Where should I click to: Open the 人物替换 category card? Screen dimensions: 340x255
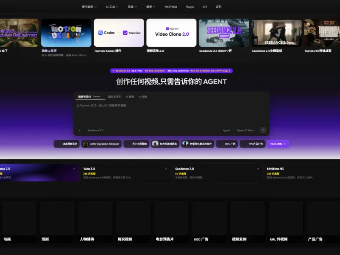tap(95, 221)
